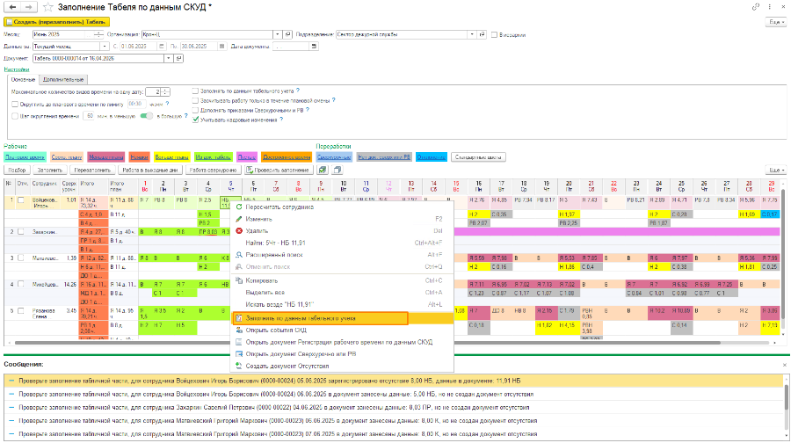The image size is (791, 443).
Task: Show help for Заполнять по данным табельного учета
Action: click(x=298, y=91)
